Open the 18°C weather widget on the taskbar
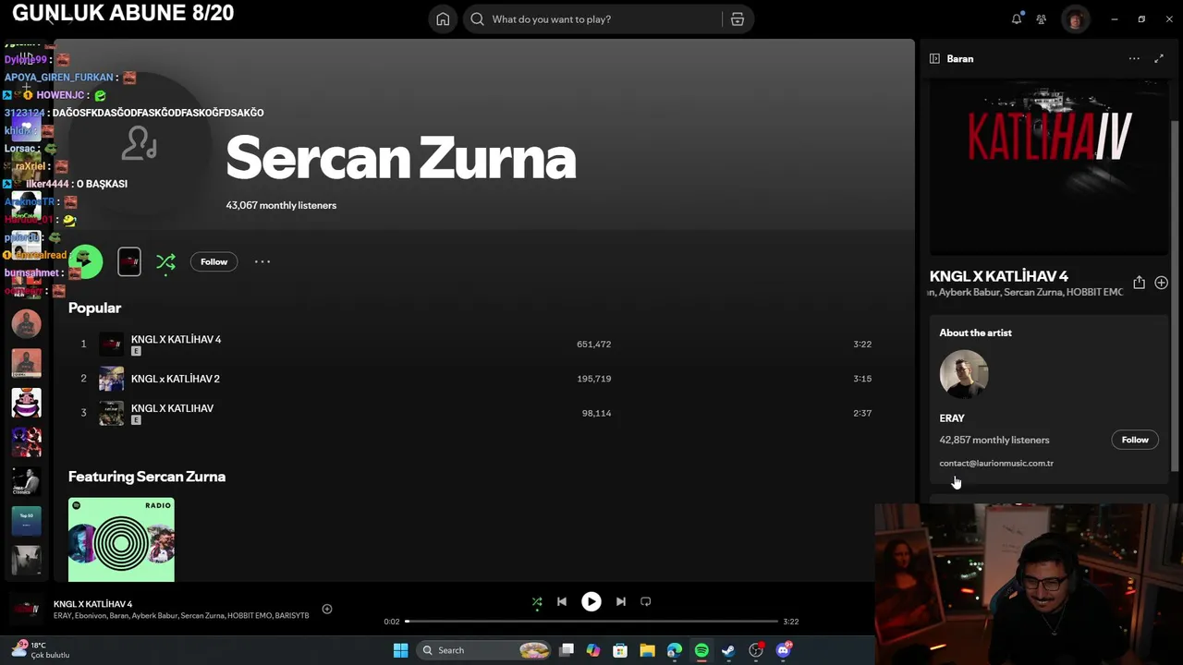Viewport: 1183px width, 665px height. (42, 650)
